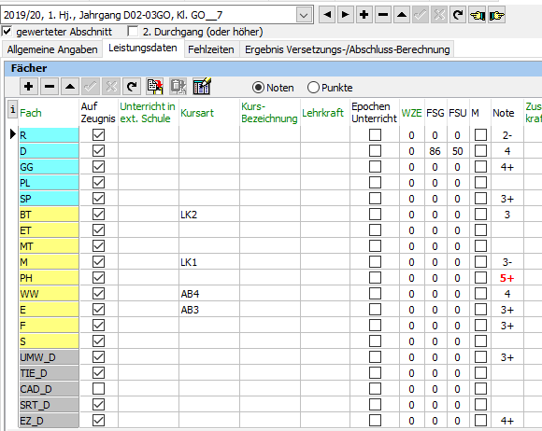542x431 pixels.
Task: Select the Punkte radio button
Action: tap(313, 88)
